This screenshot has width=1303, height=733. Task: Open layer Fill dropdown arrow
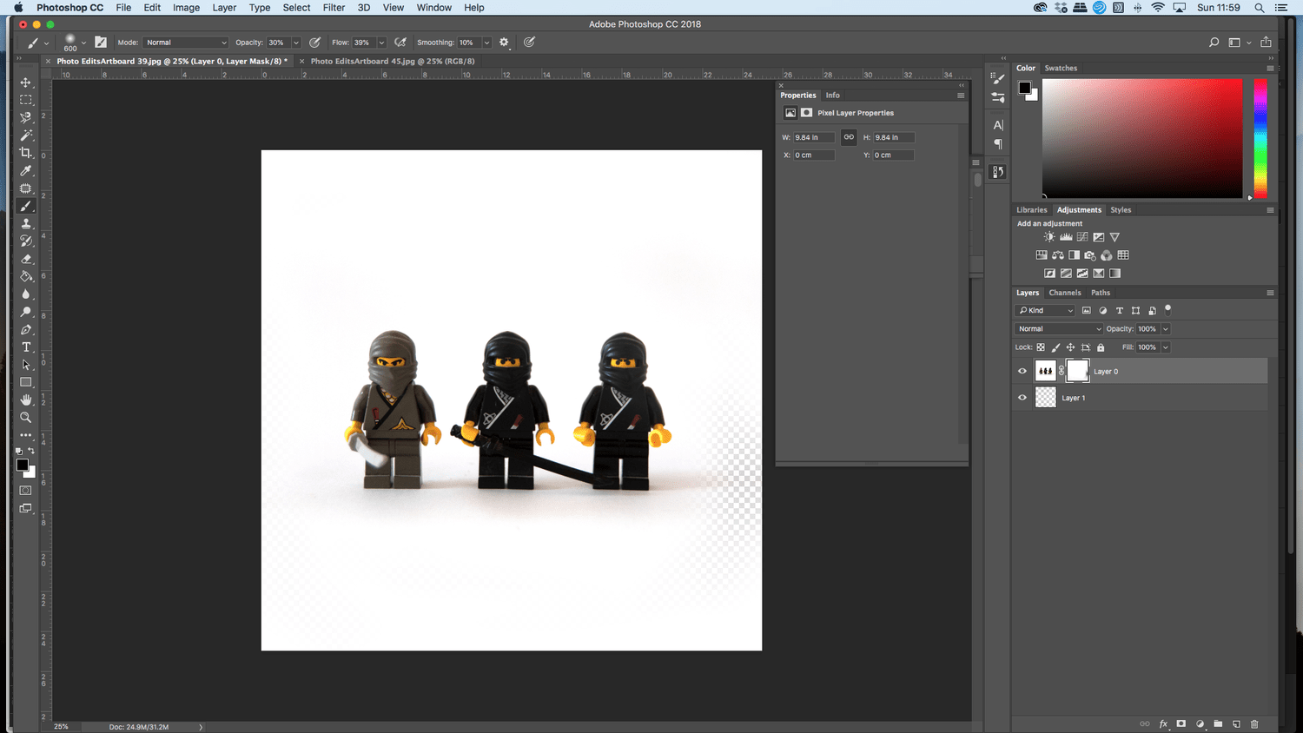[x=1166, y=347]
